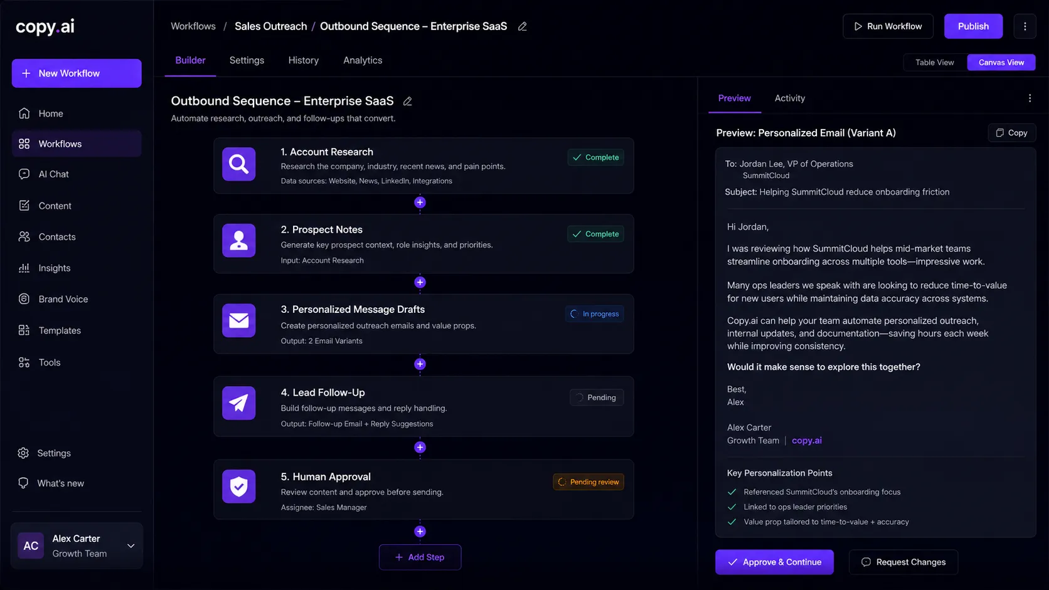Click the AC avatar in sidebar
The image size is (1049, 590).
[31, 546]
